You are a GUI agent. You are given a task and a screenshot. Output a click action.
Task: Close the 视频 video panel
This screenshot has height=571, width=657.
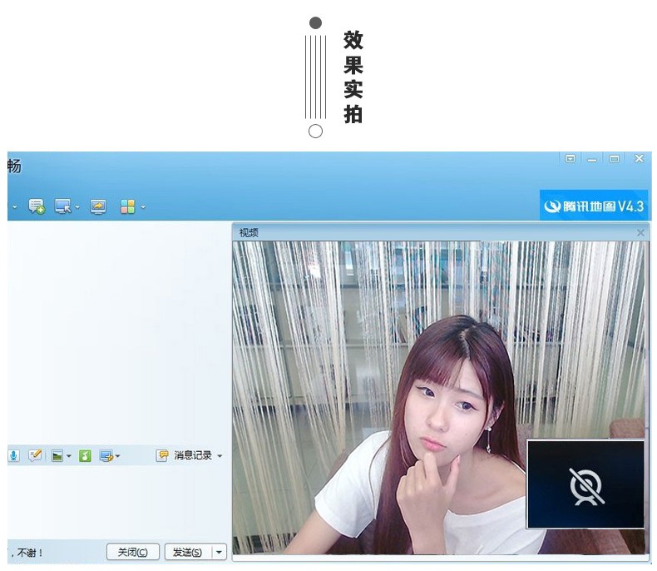640,232
